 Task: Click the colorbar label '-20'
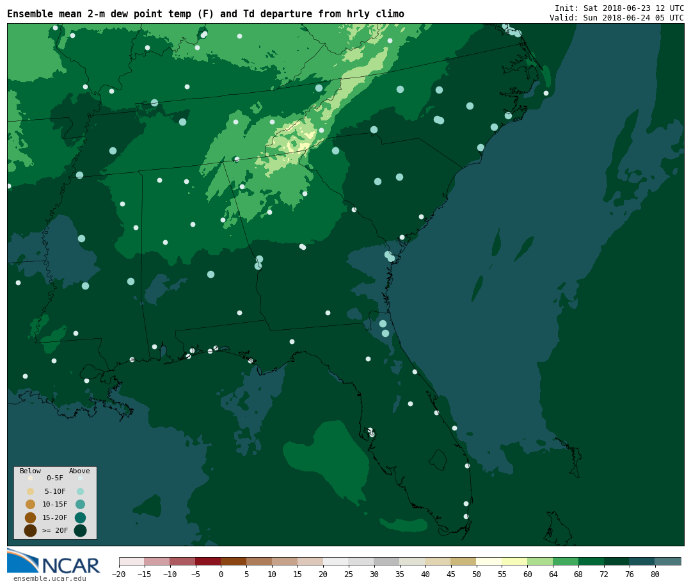point(118,574)
